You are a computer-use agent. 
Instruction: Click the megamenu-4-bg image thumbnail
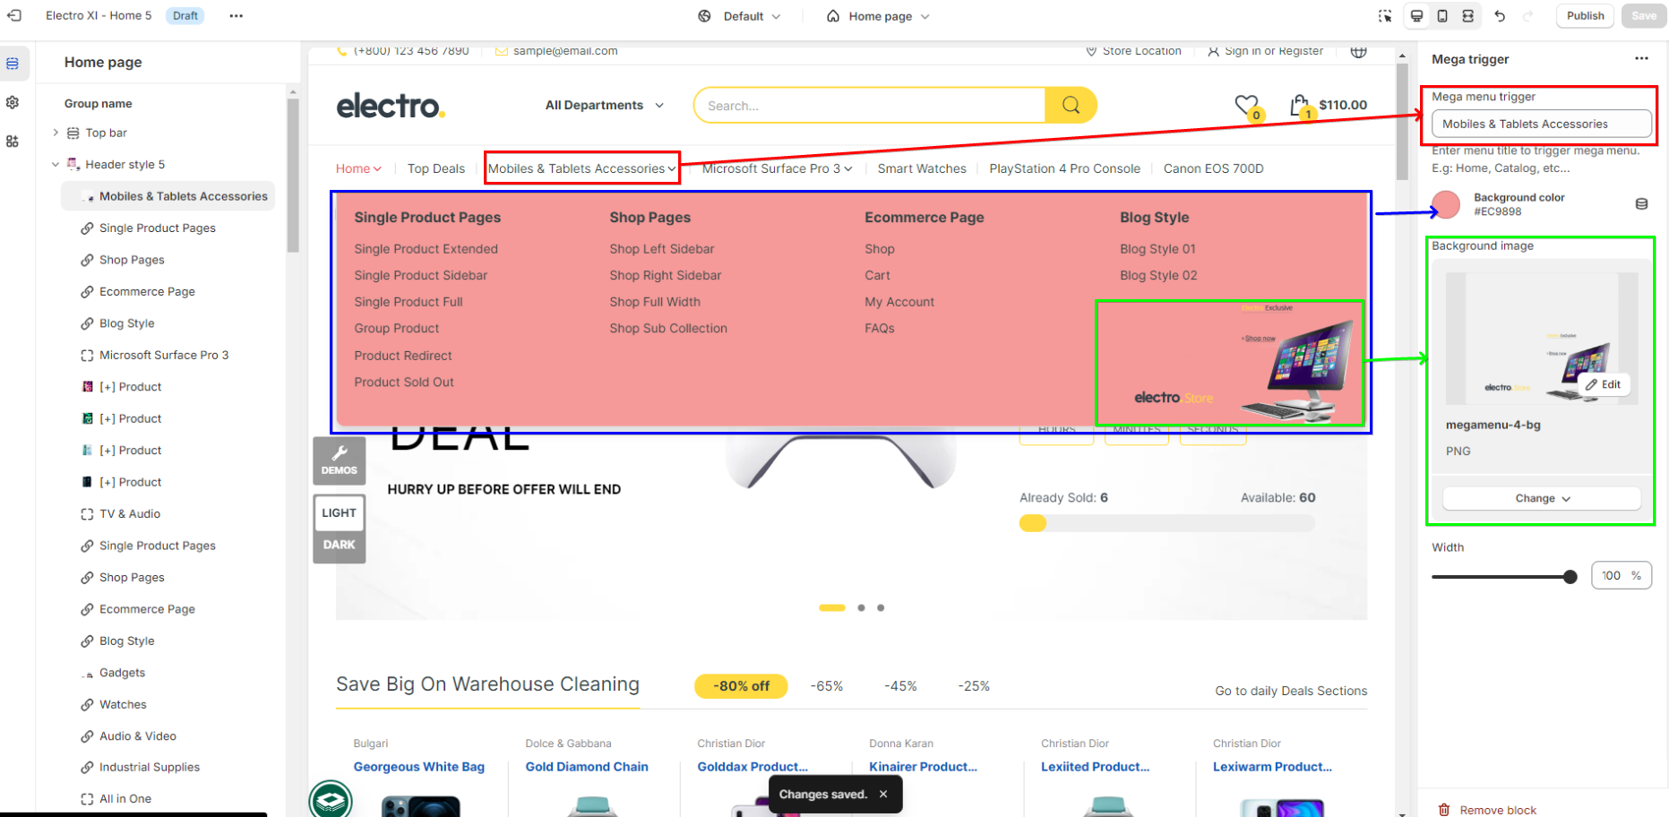tap(1542, 339)
